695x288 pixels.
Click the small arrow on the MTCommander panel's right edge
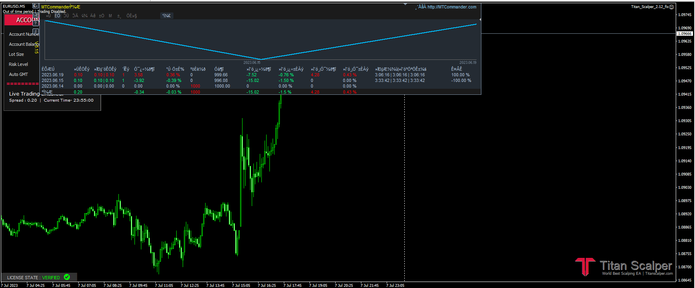tap(480, 19)
